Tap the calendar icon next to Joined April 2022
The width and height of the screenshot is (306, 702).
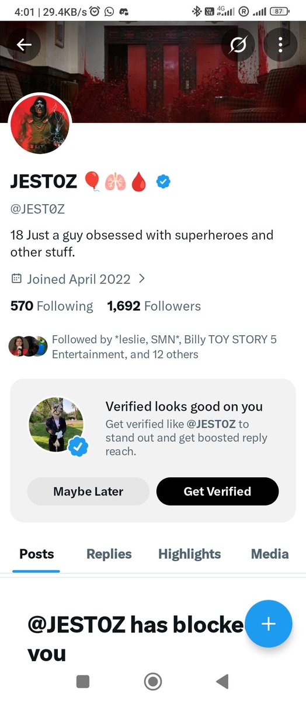click(x=16, y=279)
